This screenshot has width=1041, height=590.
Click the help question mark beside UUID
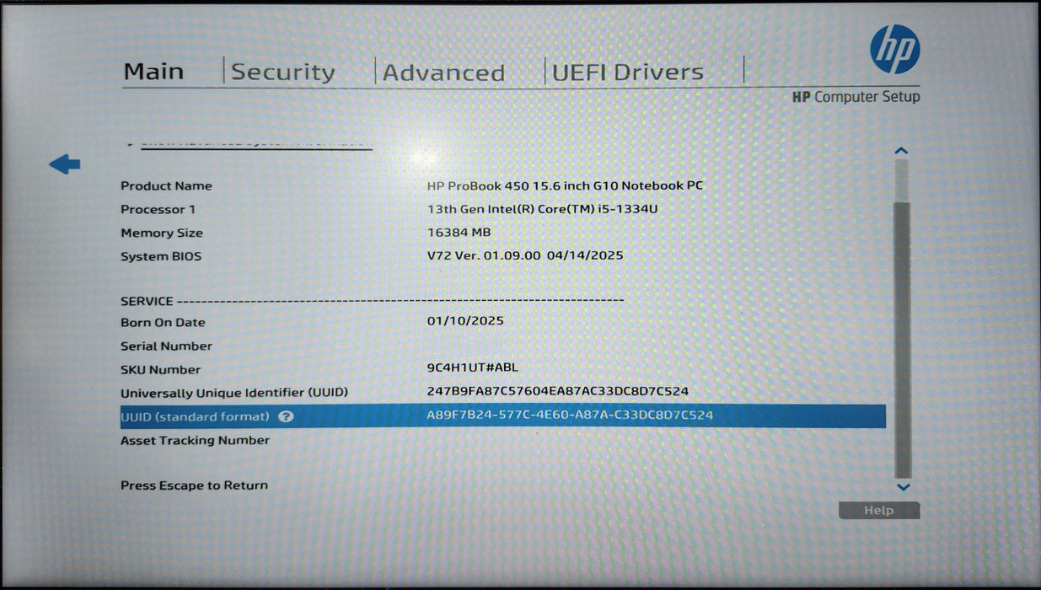pyautogui.click(x=286, y=416)
